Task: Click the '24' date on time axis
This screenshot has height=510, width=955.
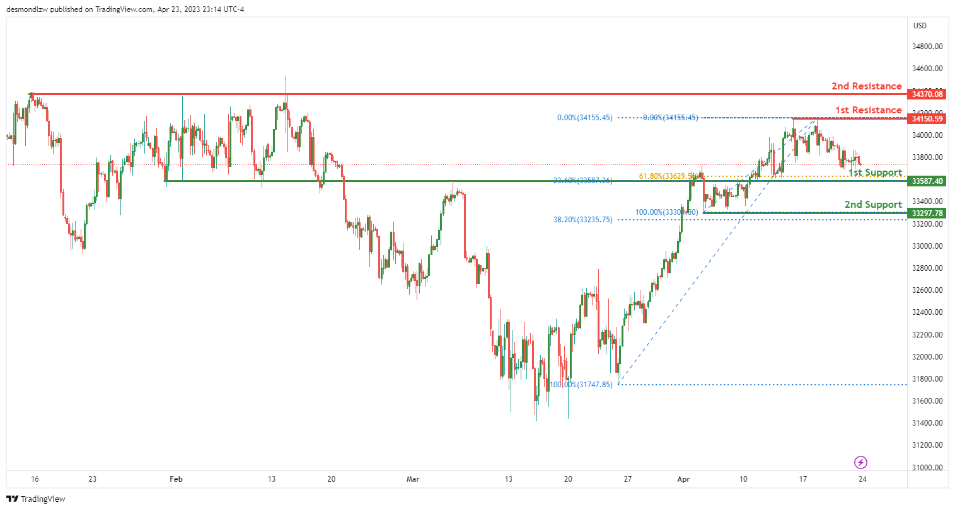Action: click(x=863, y=479)
